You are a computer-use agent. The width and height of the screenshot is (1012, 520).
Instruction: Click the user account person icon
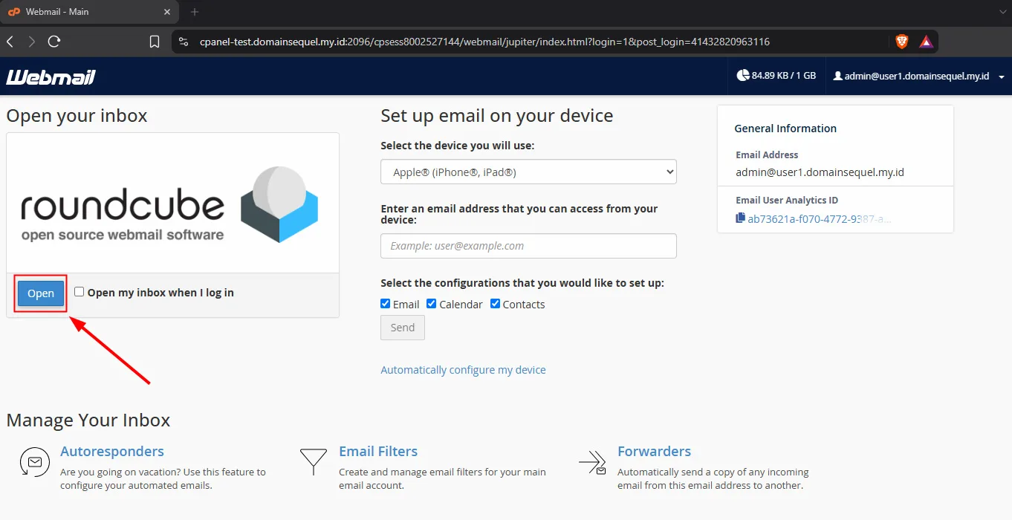tap(838, 76)
